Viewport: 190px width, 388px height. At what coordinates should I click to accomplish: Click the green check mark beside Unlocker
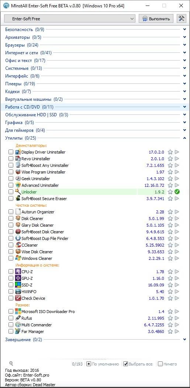coord(177,192)
